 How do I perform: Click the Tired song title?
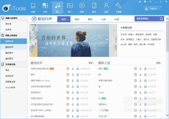tap(101, 92)
